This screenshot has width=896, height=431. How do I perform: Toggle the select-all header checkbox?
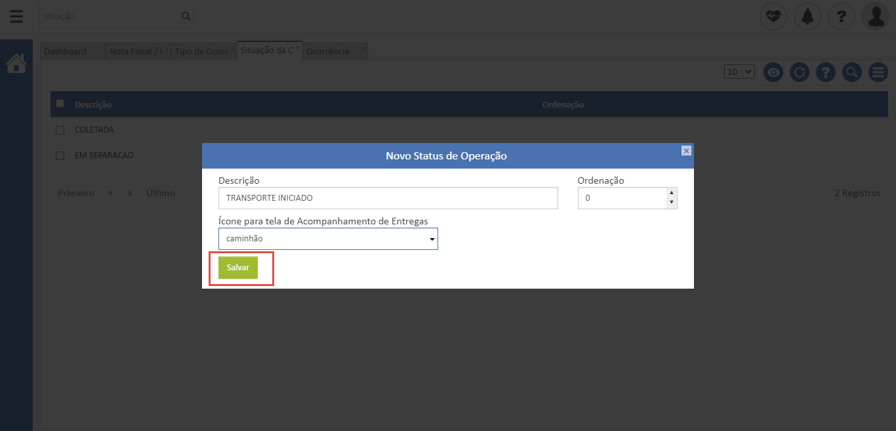click(60, 104)
